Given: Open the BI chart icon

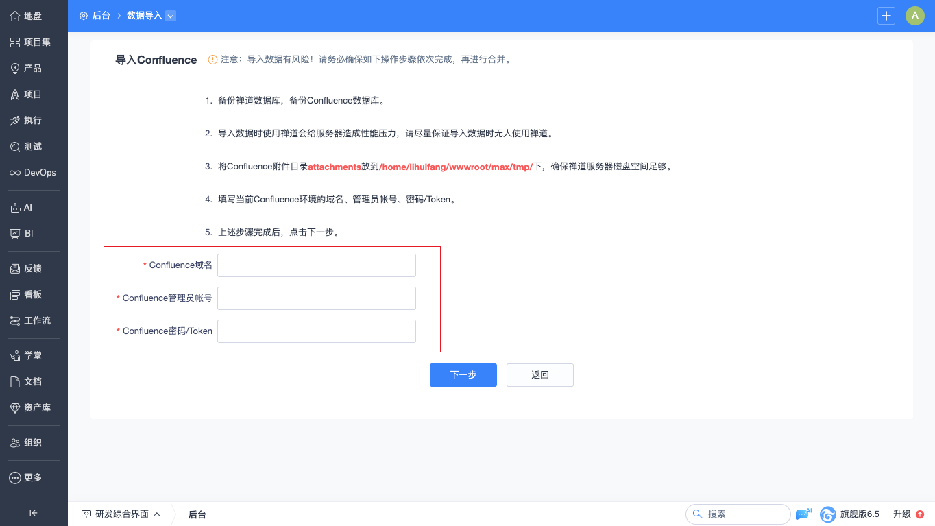Looking at the screenshot, I should 15,233.
